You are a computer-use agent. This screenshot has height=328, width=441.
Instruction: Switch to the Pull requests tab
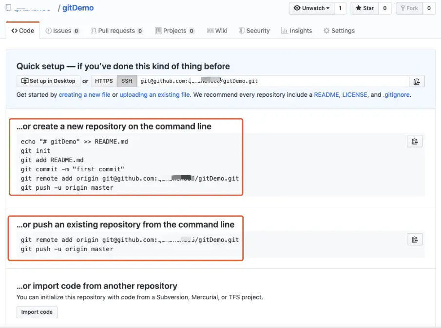[x=116, y=31]
